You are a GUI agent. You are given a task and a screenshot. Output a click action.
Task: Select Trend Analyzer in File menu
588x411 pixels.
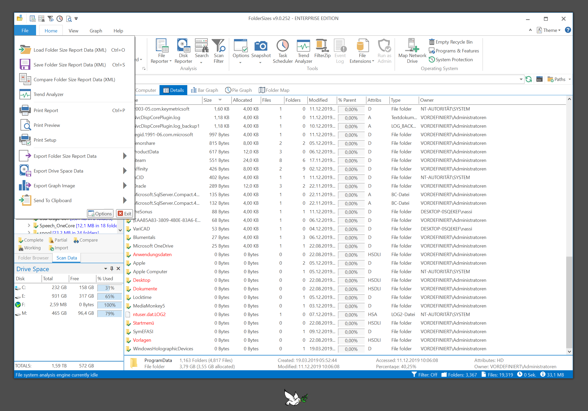click(x=74, y=94)
